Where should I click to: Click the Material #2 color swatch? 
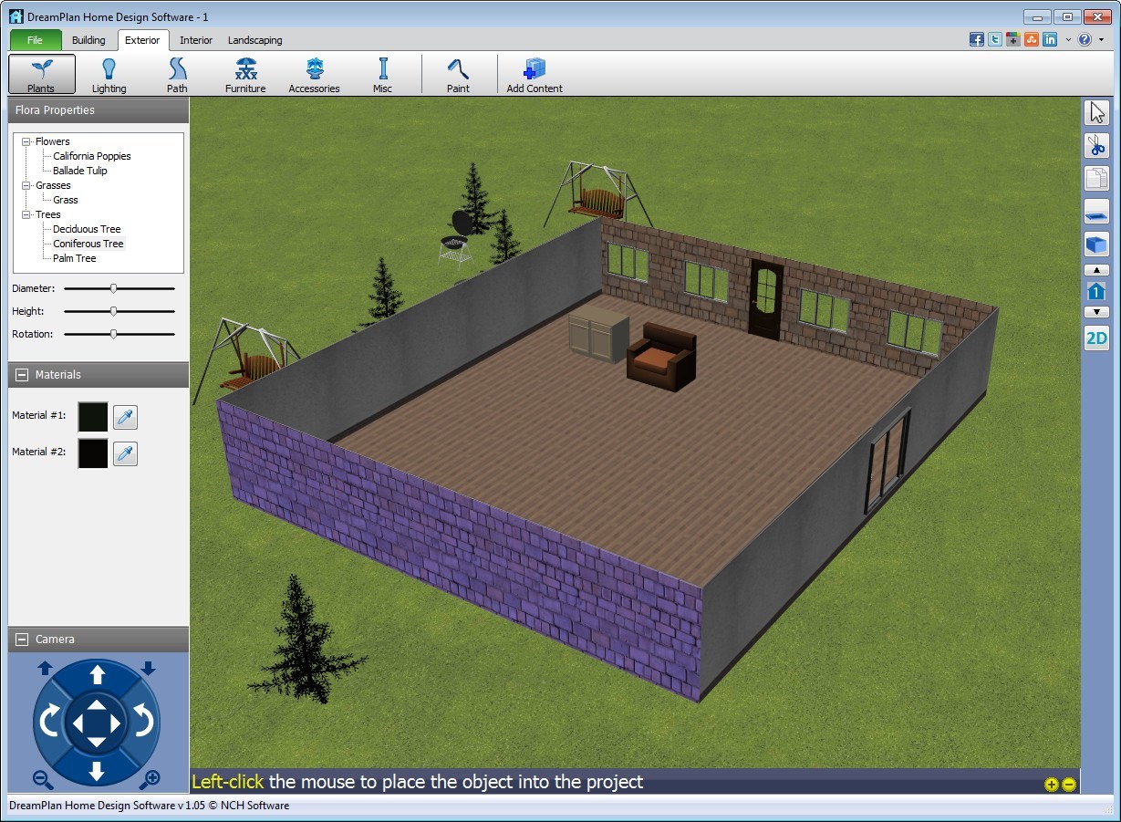(x=93, y=453)
